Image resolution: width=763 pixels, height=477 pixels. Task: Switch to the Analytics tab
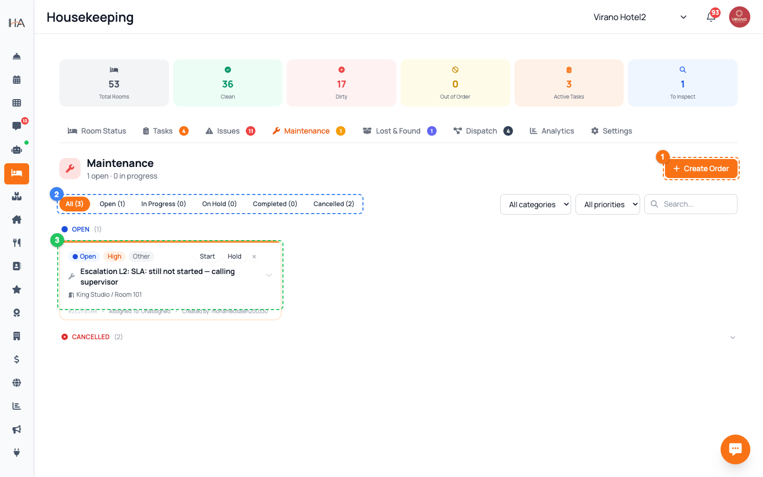coord(552,131)
